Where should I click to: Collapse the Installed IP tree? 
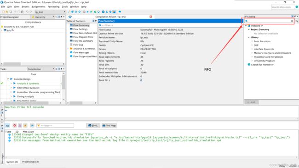pyautogui.click(x=246, y=26)
